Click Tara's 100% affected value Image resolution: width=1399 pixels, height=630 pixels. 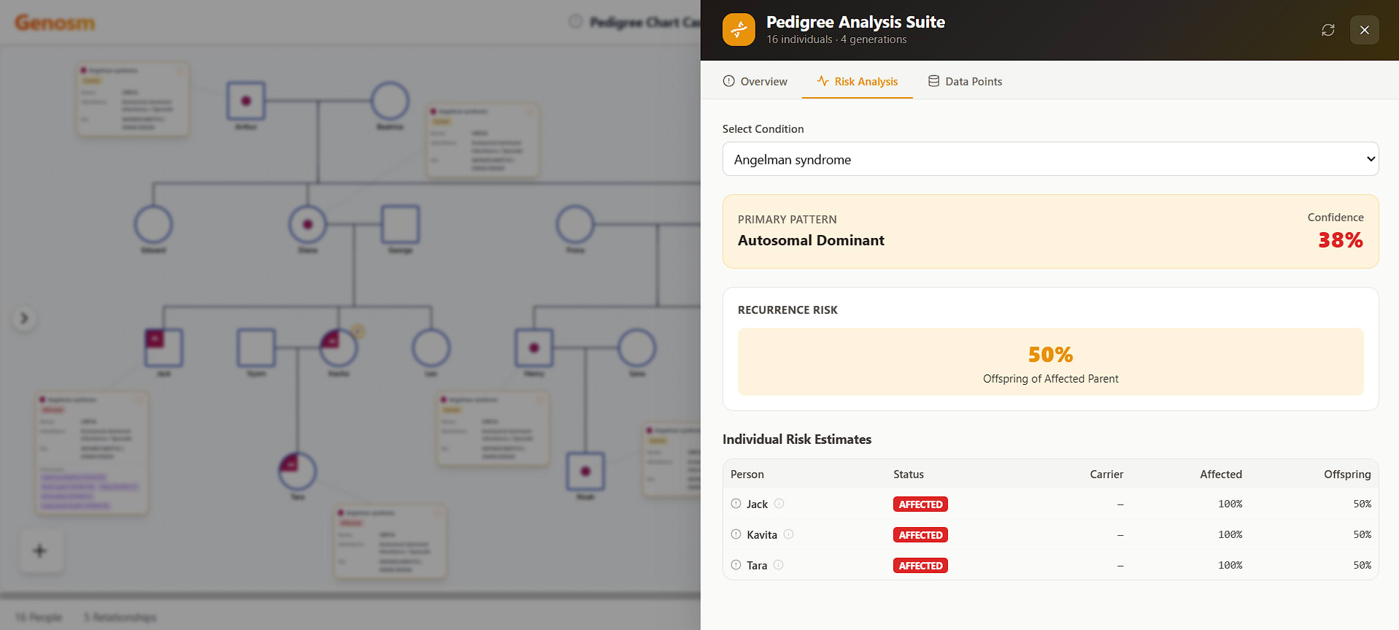point(1230,566)
